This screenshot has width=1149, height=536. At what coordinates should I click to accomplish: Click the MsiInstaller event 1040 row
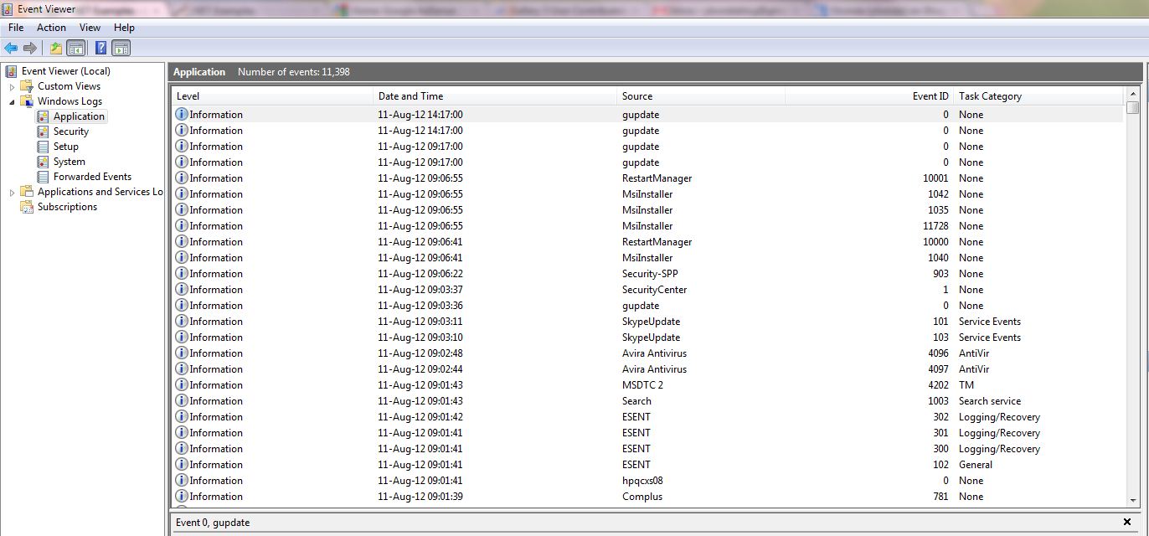tap(647, 258)
